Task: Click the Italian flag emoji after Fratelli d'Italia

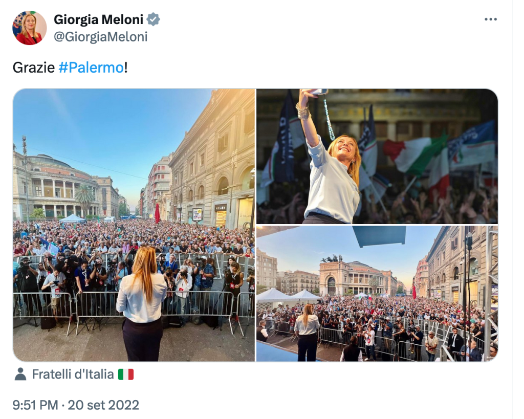Action: (126, 374)
